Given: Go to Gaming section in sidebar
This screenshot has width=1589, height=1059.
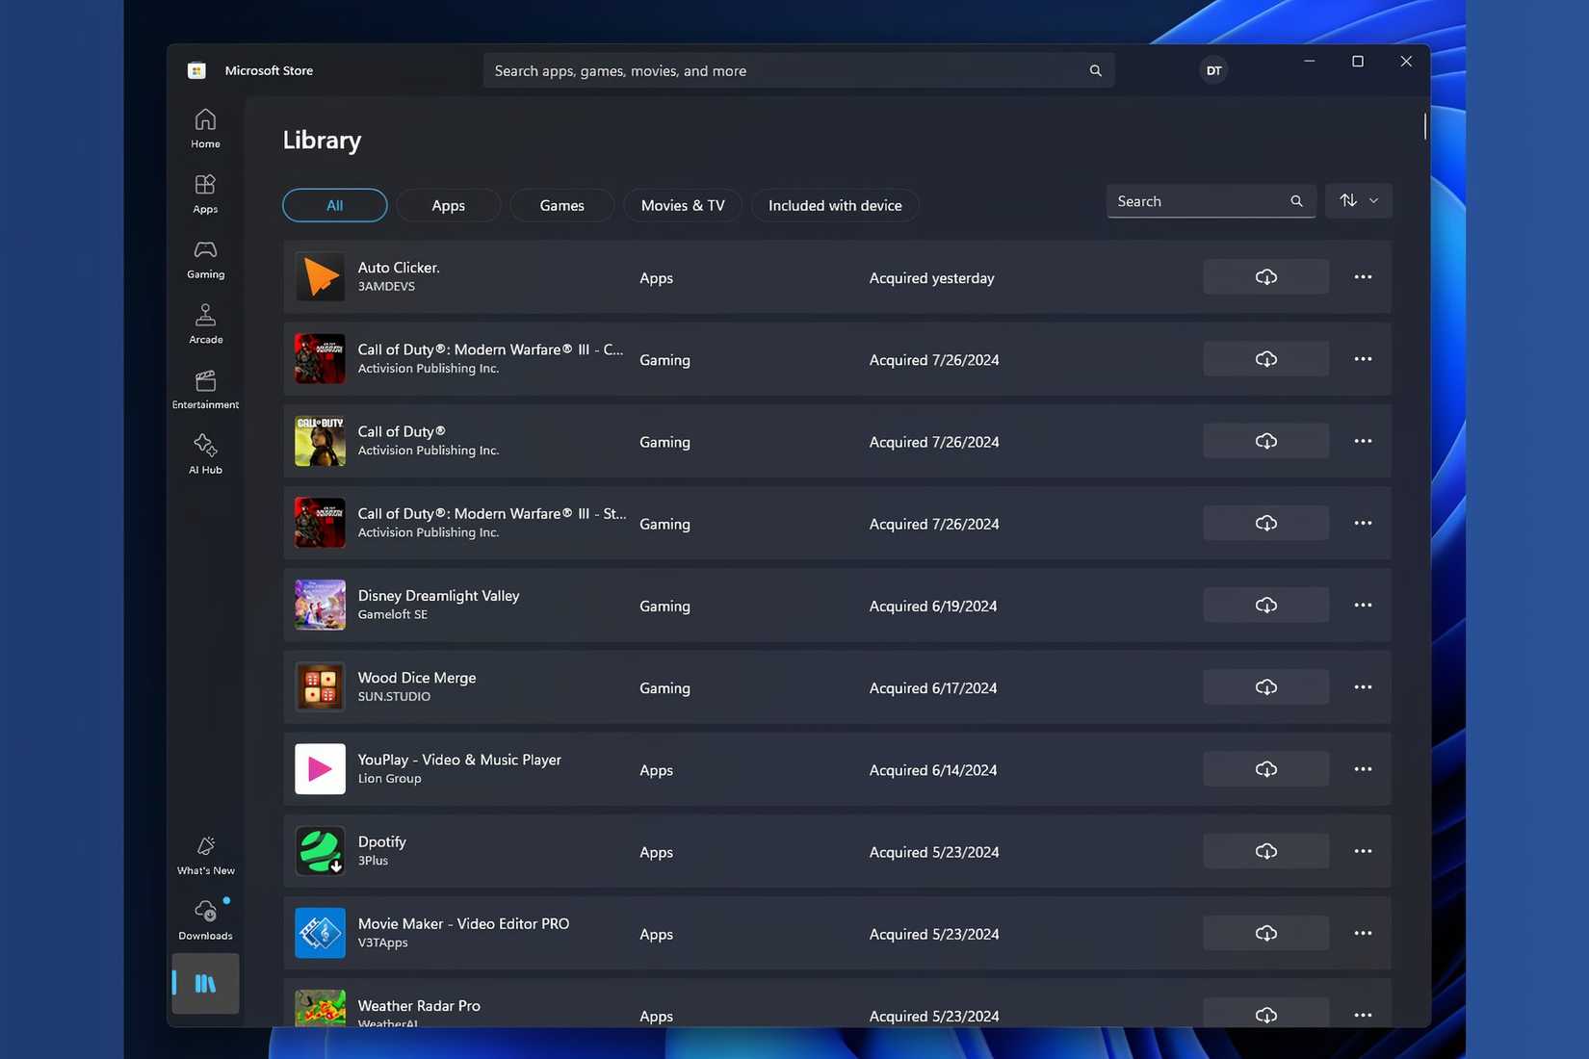Looking at the screenshot, I should click(x=205, y=259).
